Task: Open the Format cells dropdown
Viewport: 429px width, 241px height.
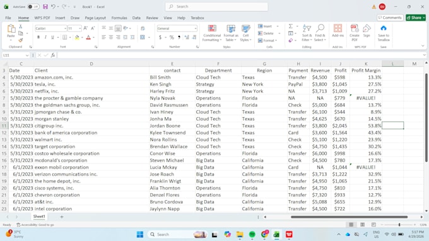Action: click(x=267, y=40)
